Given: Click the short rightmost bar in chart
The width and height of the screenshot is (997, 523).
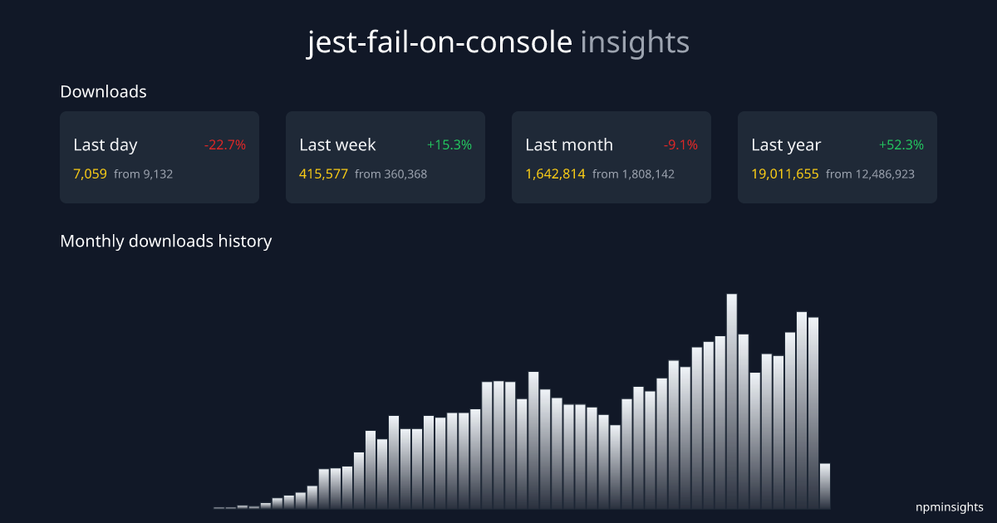Looking at the screenshot, I should 825,486.
